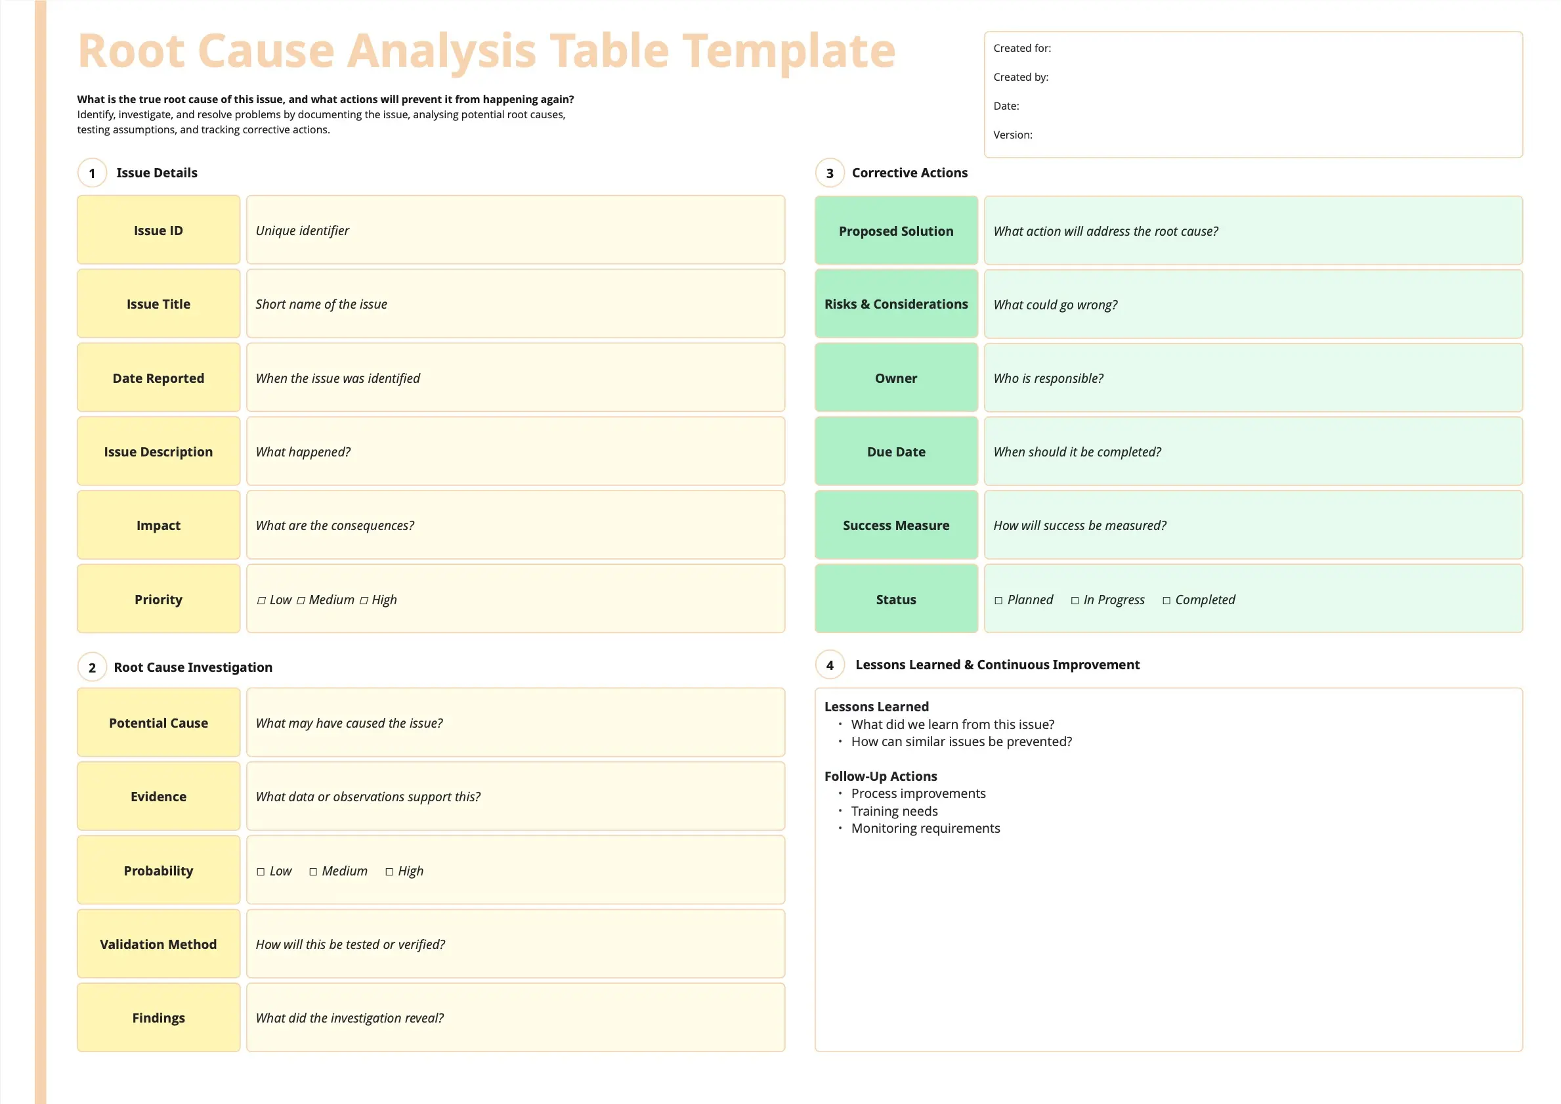Select the Issue Description label cell
The image size is (1561, 1104).
[x=158, y=451]
